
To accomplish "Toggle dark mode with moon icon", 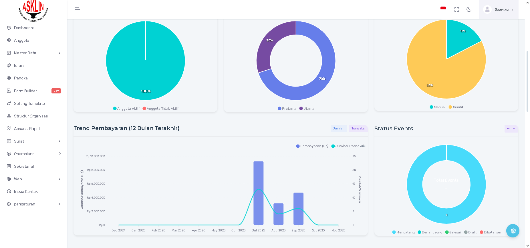I will (469, 9).
